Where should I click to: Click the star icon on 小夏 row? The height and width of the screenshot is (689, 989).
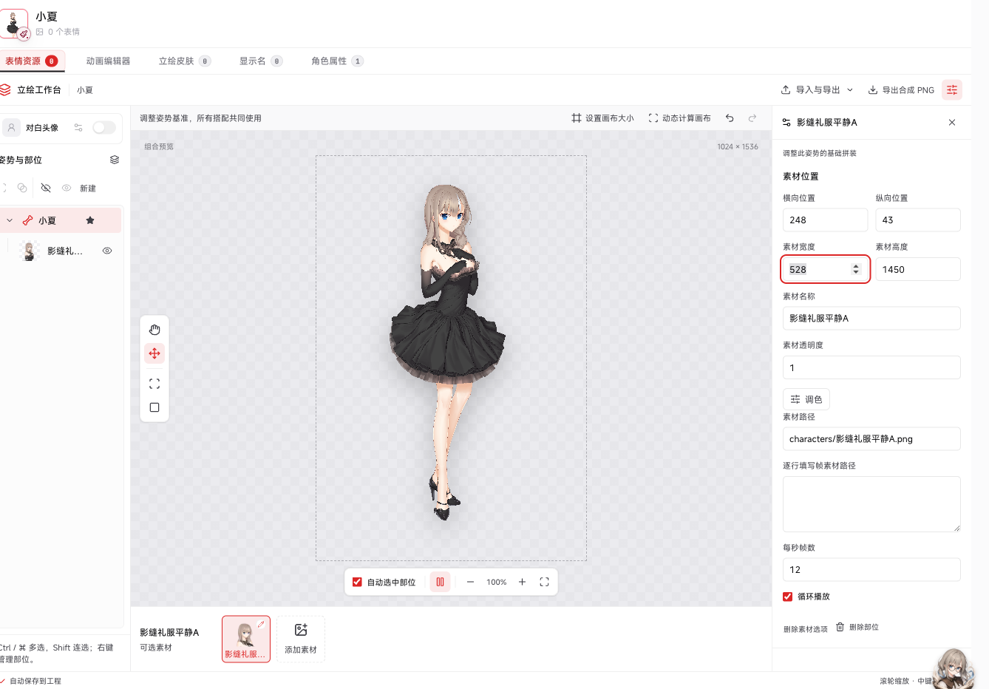point(90,220)
